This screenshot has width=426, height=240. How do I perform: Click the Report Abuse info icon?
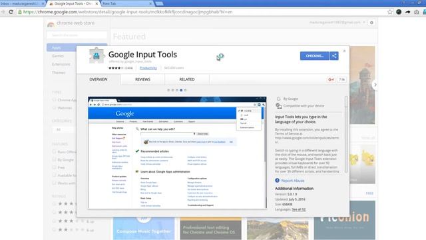click(277, 181)
